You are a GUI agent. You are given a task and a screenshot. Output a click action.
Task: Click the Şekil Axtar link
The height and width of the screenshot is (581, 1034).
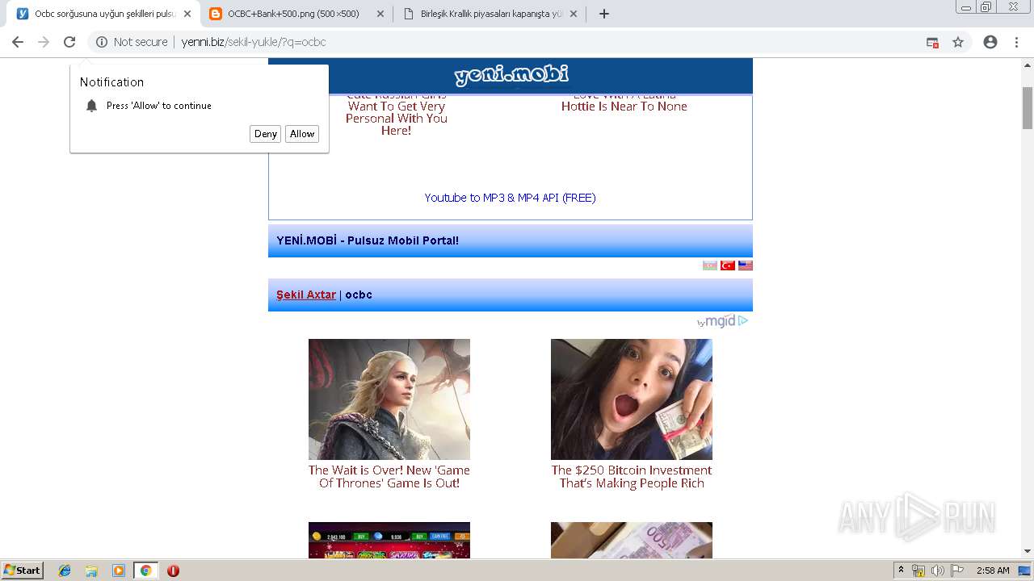[306, 295]
